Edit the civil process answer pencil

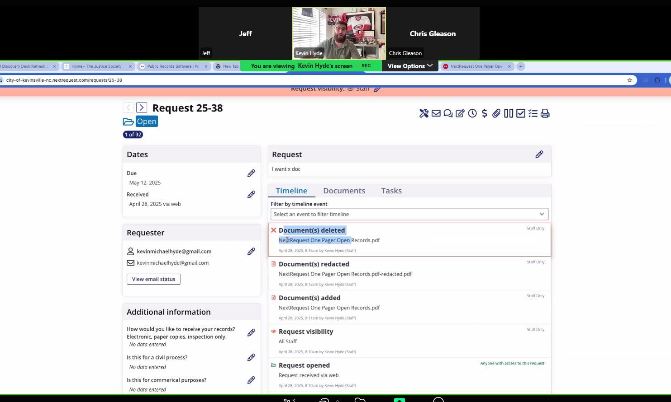(x=251, y=358)
